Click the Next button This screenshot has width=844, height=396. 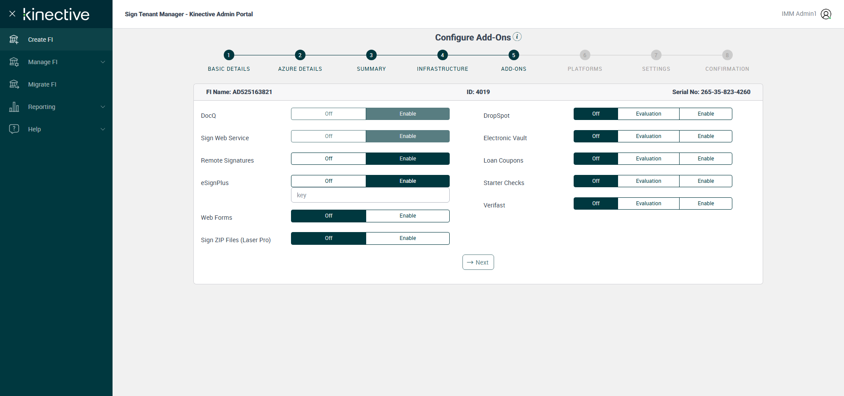478,262
